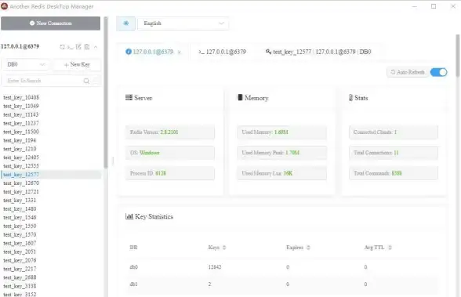The width and height of the screenshot is (461, 297).
Task: Delete the connection using trash icon
Action: (x=87, y=47)
